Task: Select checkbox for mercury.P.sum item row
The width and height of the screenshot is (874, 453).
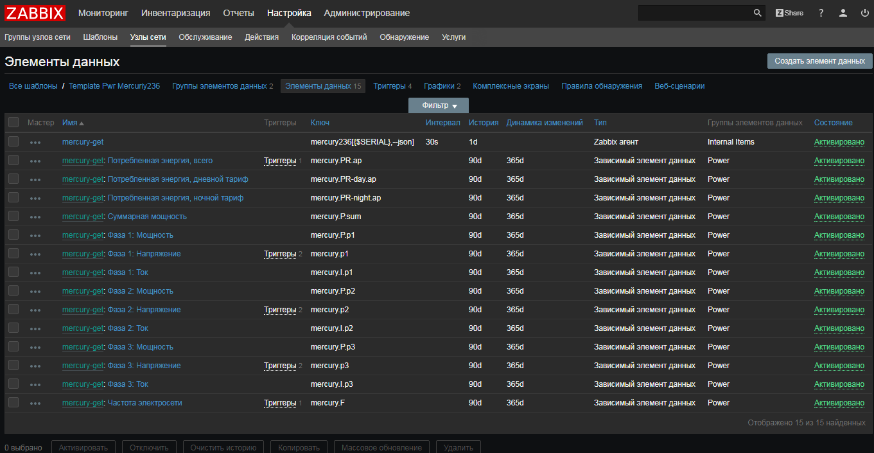Action: tap(13, 217)
